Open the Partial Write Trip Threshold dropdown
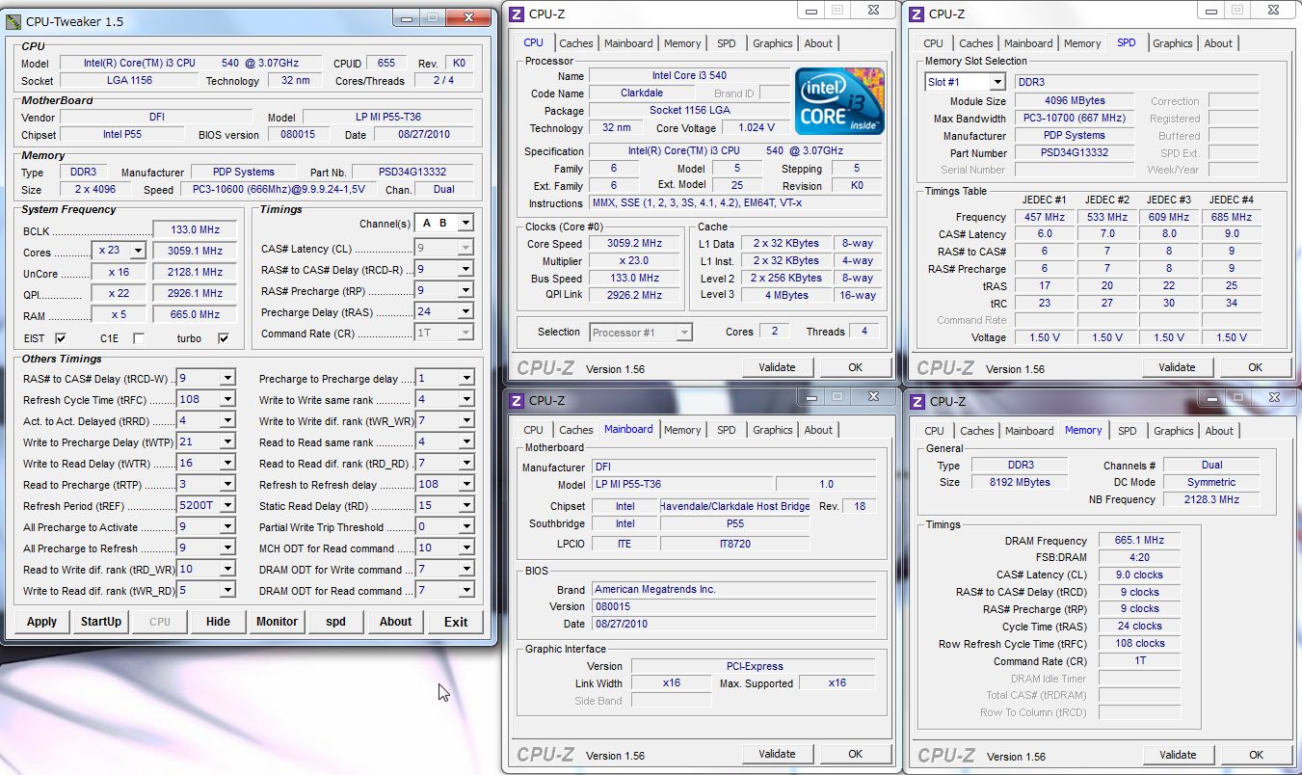The height and width of the screenshot is (775, 1302). click(465, 526)
